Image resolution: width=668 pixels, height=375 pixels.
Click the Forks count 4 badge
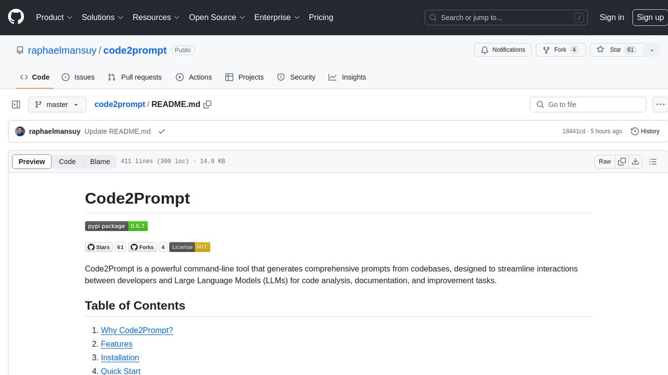(x=163, y=247)
